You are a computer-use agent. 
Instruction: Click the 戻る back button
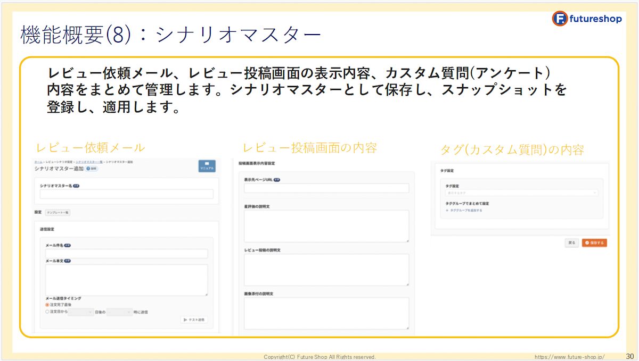click(x=572, y=243)
